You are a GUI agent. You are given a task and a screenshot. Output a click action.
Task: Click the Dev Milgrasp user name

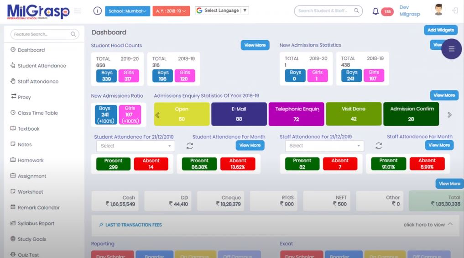pyautogui.click(x=410, y=11)
